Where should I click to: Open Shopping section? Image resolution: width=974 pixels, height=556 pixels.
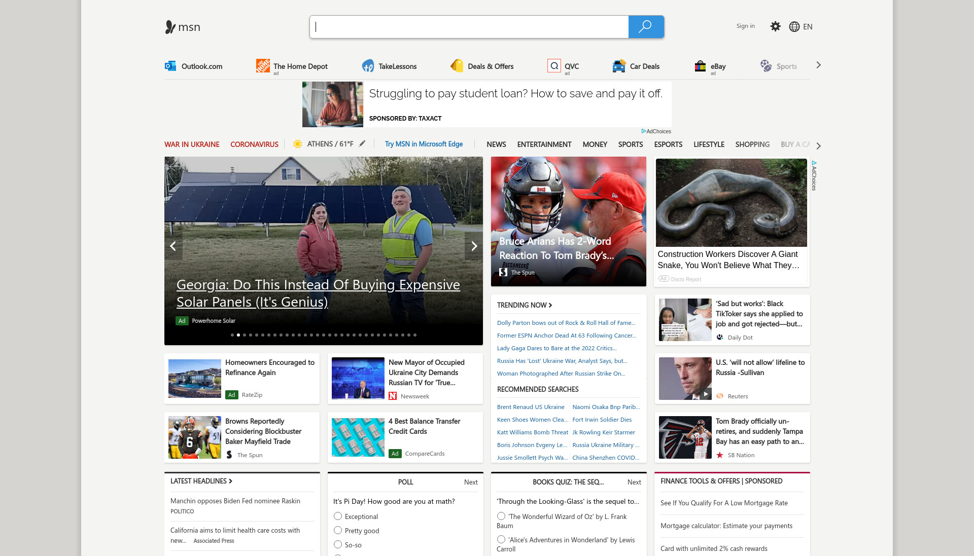[752, 144]
